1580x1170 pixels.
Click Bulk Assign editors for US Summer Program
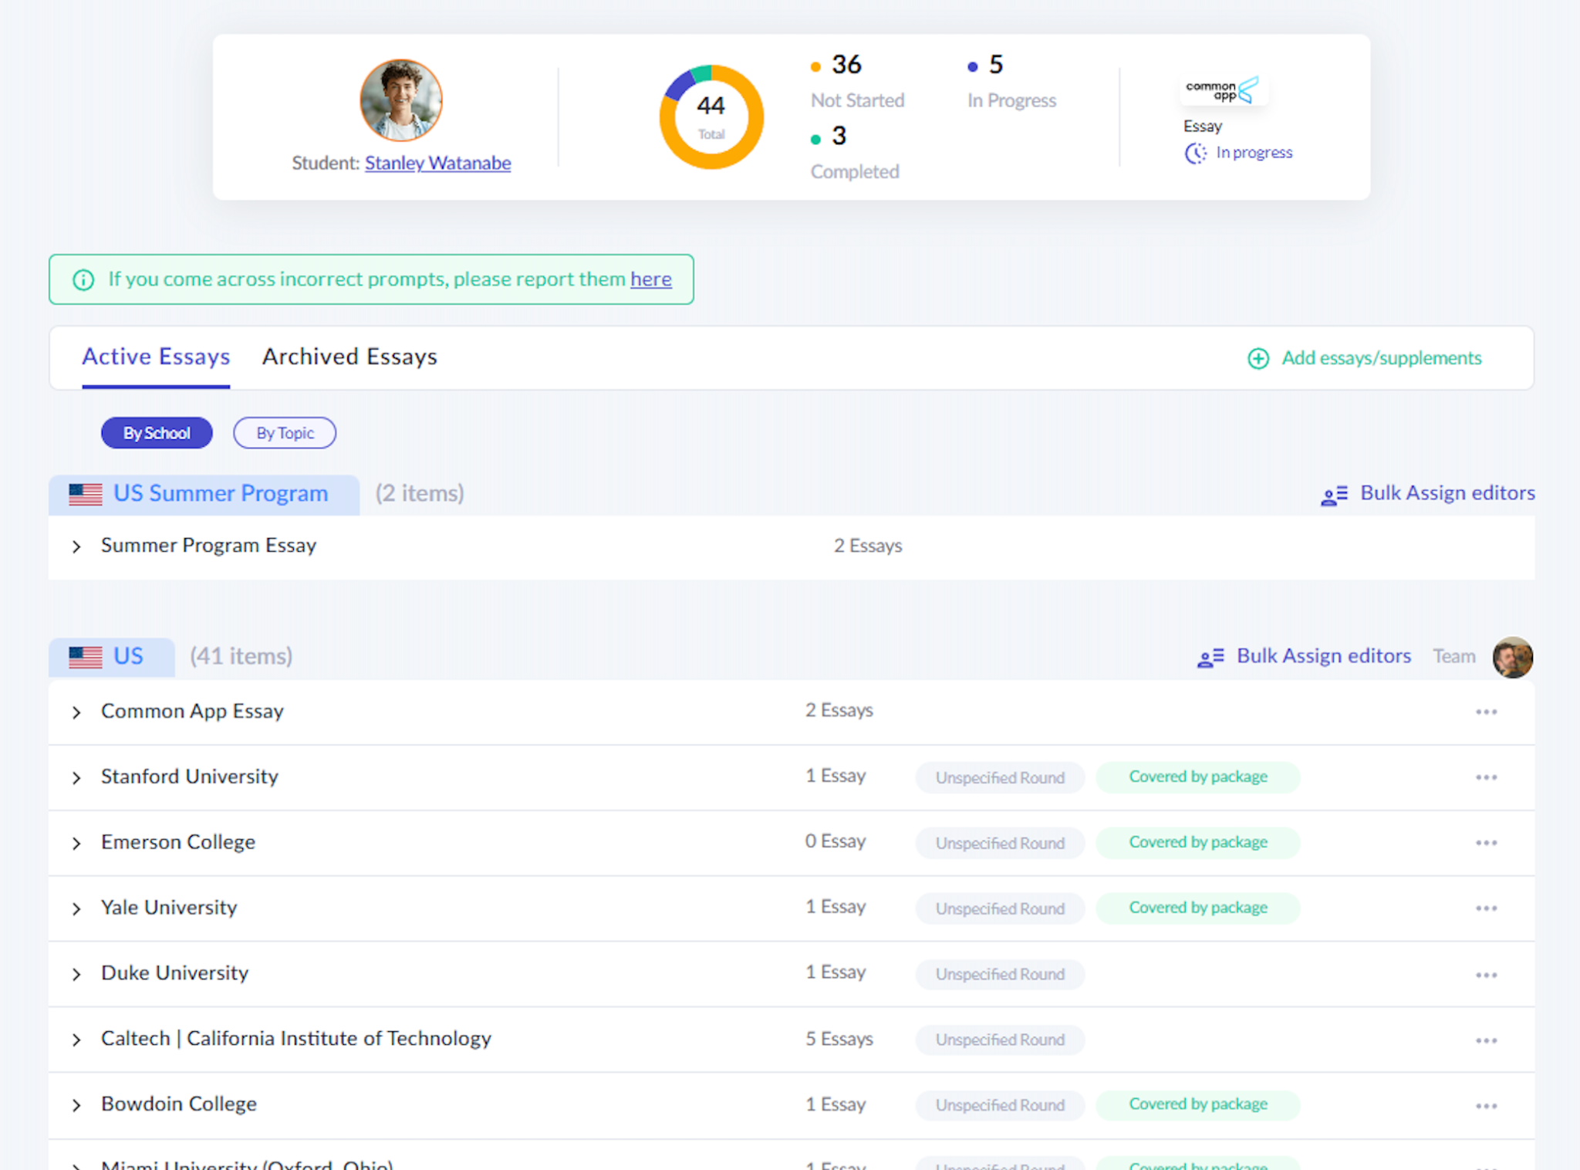coord(1427,493)
